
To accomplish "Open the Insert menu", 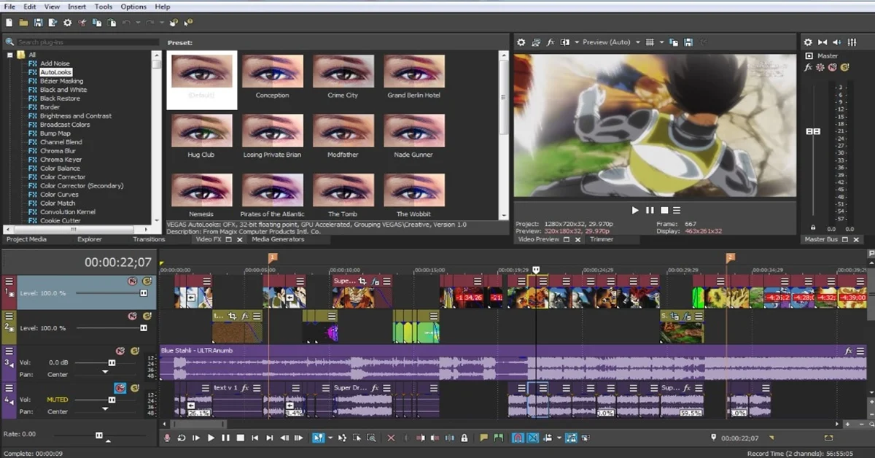I will click(x=77, y=7).
